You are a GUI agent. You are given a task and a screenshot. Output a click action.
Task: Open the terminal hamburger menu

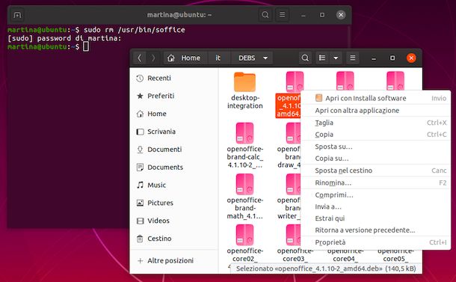[282, 14]
